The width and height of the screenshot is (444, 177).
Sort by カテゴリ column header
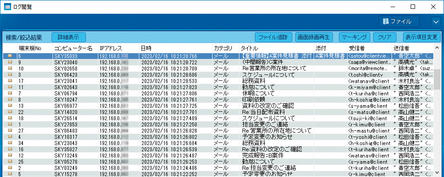point(226,48)
